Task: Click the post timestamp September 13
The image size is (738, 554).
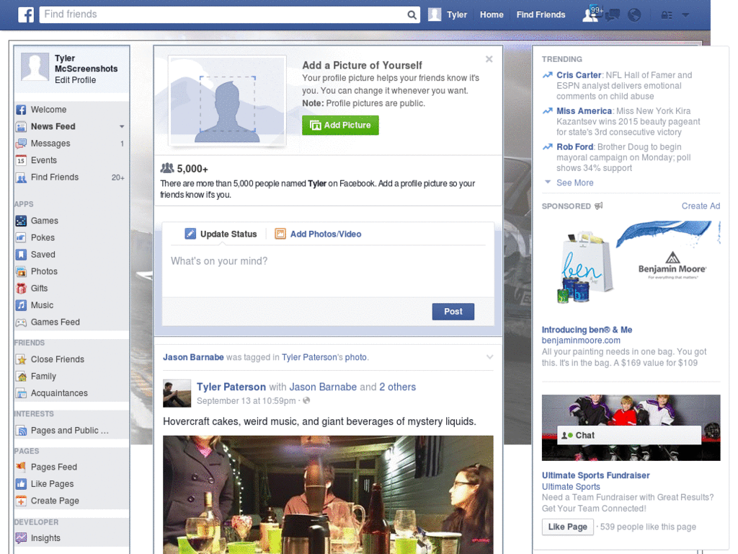Action: [246, 401]
